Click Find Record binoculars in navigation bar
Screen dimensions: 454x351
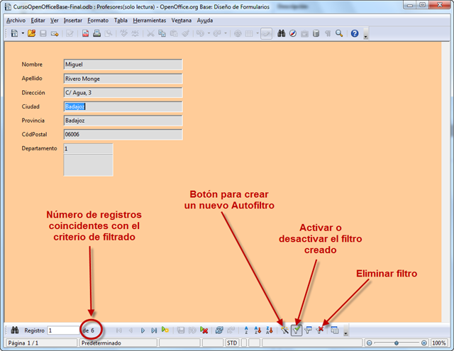(14, 330)
